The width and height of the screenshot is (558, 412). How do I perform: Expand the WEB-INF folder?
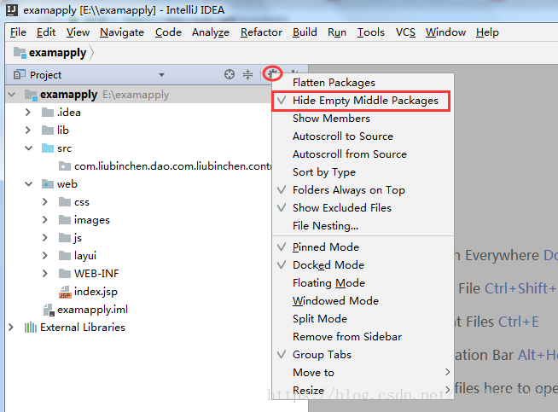point(45,274)
